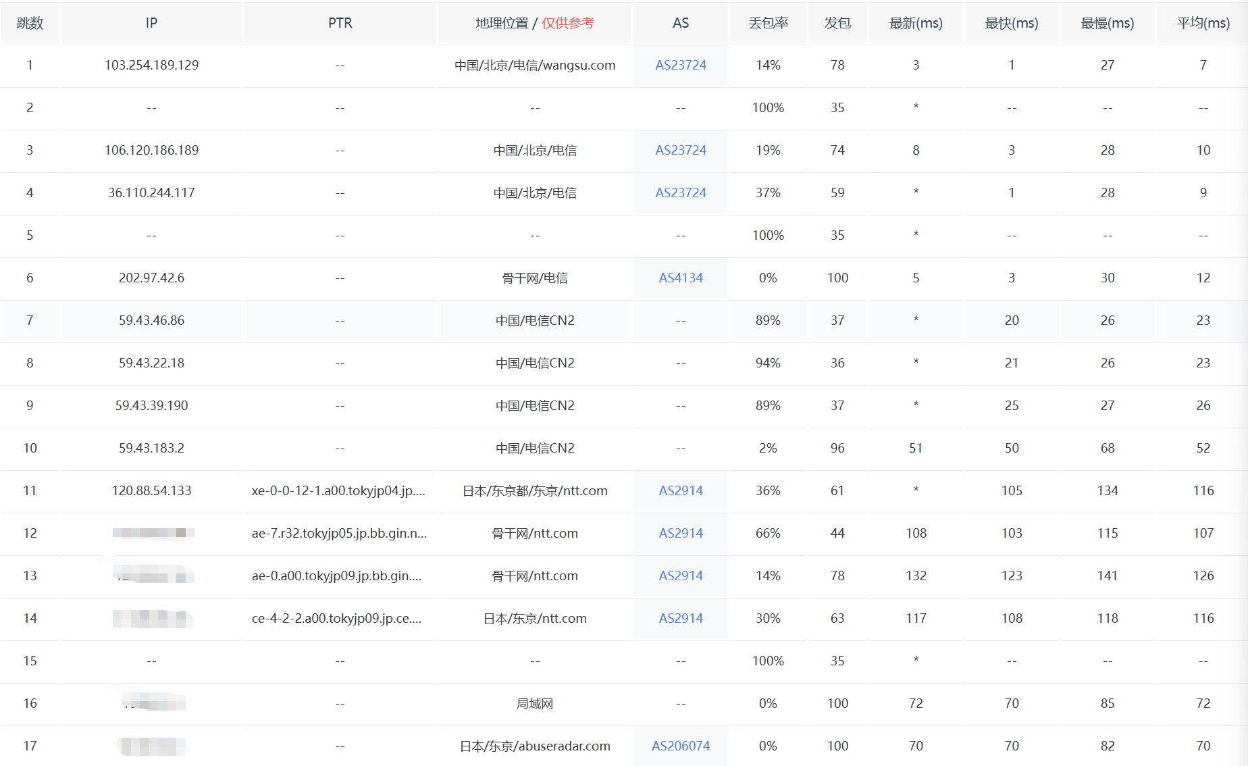Select IP address 59.43.183.2
1248x766 pixels.
(x=151, y=448)
